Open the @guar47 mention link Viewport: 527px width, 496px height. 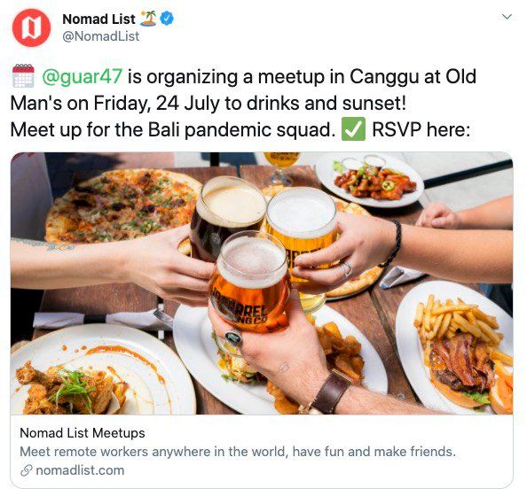tap(82, 76)
